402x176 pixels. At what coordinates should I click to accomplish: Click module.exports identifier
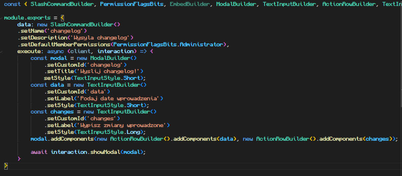[x=27, y=18]
